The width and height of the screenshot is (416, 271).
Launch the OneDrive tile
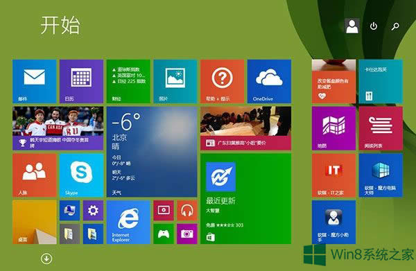269,81
